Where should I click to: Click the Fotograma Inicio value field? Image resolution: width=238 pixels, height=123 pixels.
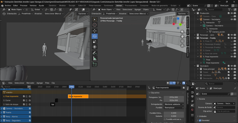(x=174, y=97)
